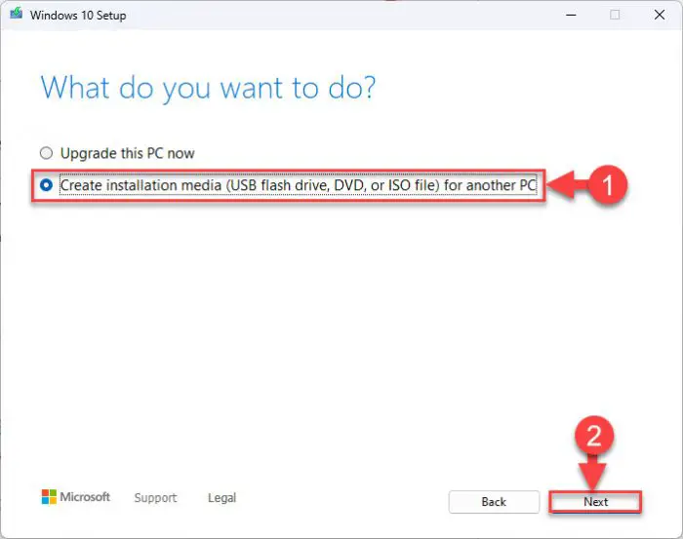This screenshot has height=539, width=683.
Task: Open the Legal link
Action: click(x=222, y=498)
